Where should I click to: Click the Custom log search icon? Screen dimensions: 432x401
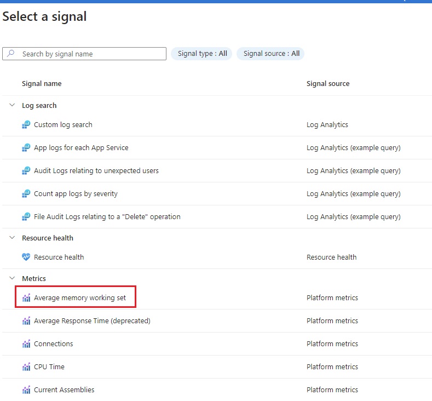point(26,125)
